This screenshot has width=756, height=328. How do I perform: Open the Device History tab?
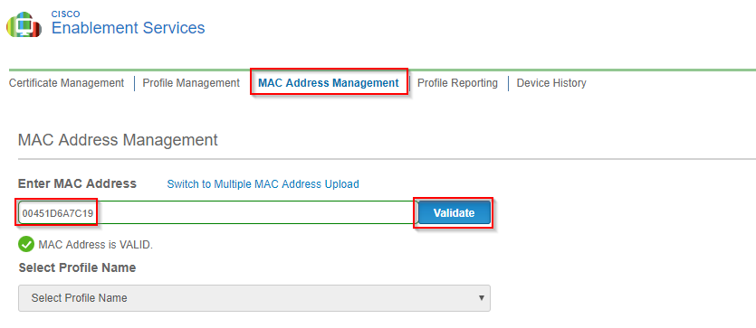tap(551, 83)
